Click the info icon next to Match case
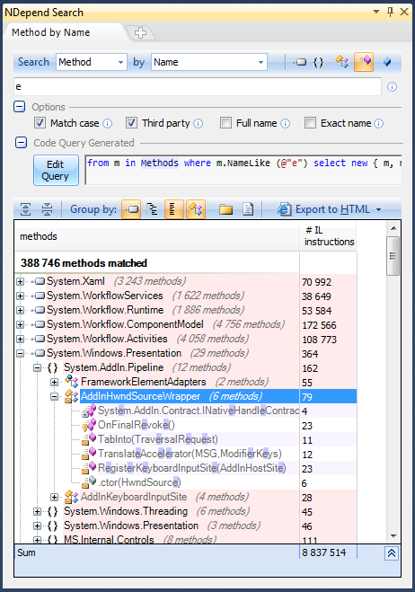The height and width of the screenshot is (592, 415). [x=108, y=123]
